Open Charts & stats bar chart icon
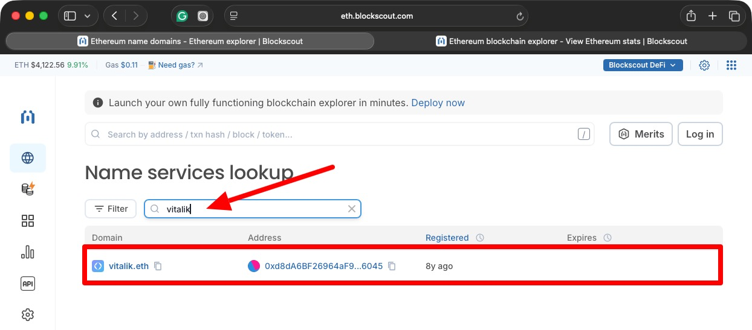752x330 pixels. tap(28, 252)
